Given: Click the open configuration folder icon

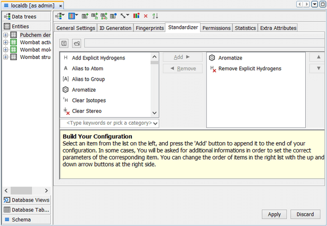Looking at the screenshot, I should point(77,43).
